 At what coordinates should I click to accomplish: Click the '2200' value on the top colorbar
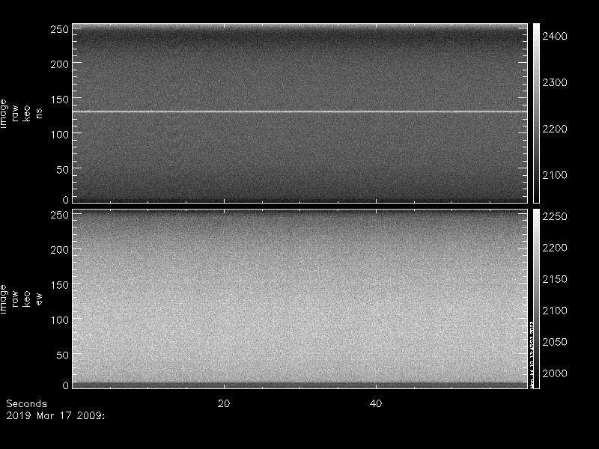[555, 129]
